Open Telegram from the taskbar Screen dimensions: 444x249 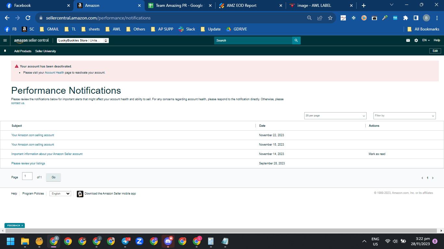125,241
